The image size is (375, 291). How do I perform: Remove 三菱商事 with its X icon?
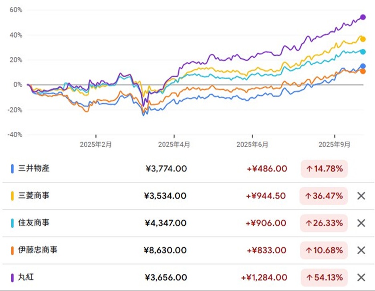361,196
